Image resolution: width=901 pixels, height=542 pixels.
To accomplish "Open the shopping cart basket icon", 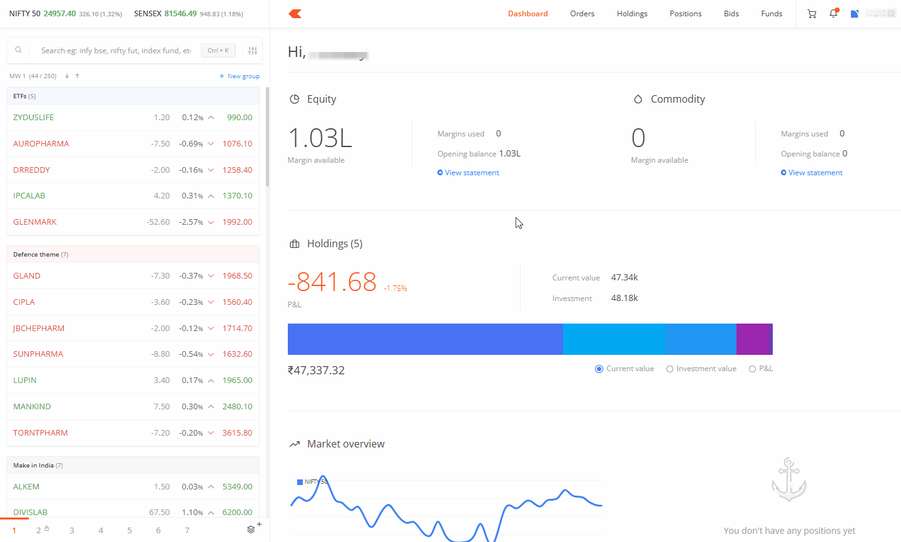I will click(812, 14).
